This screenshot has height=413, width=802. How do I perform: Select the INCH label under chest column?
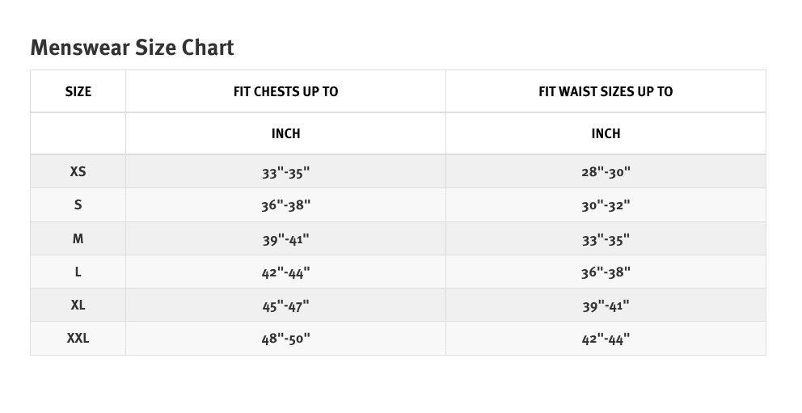pyautogui.click(x=285, y=133)
